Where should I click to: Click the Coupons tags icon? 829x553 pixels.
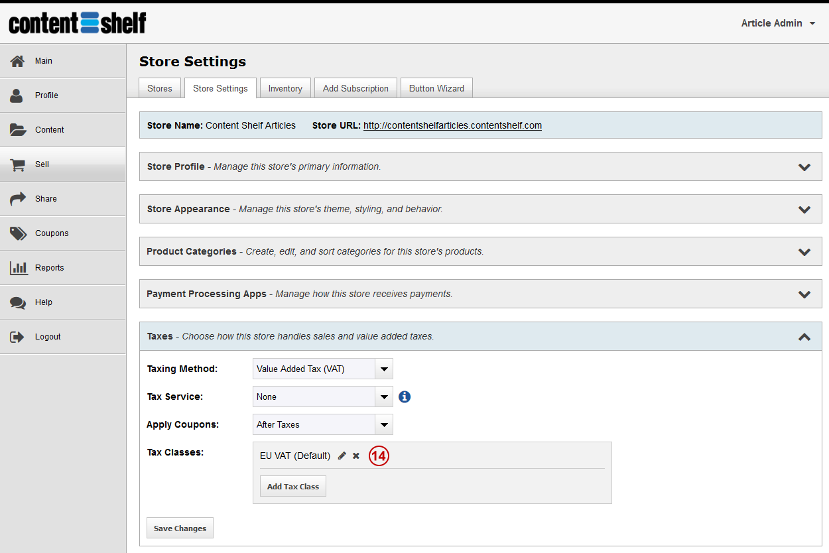(x=18, y=233)
